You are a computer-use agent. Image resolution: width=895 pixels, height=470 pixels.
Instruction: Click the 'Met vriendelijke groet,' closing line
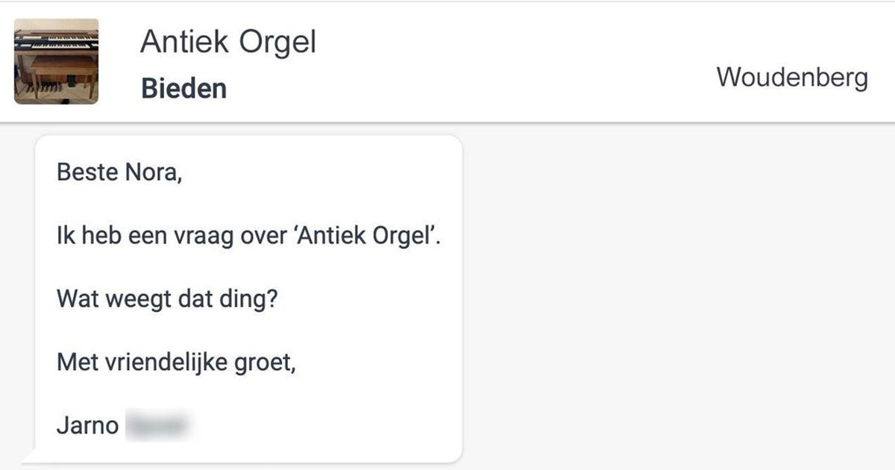pos(178,363)
